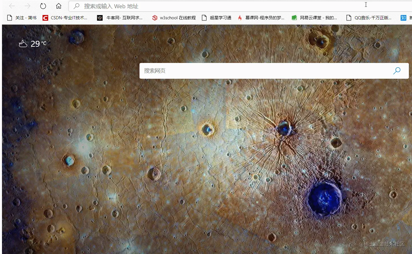This screenshot has height=254, width=412.
Task: Click the red CSDN favicon
Action: [x=45, y=18]
